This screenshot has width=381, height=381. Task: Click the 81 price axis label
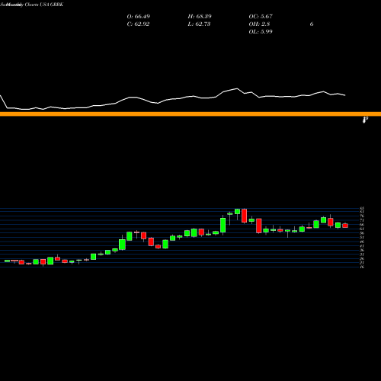point(362,212)
